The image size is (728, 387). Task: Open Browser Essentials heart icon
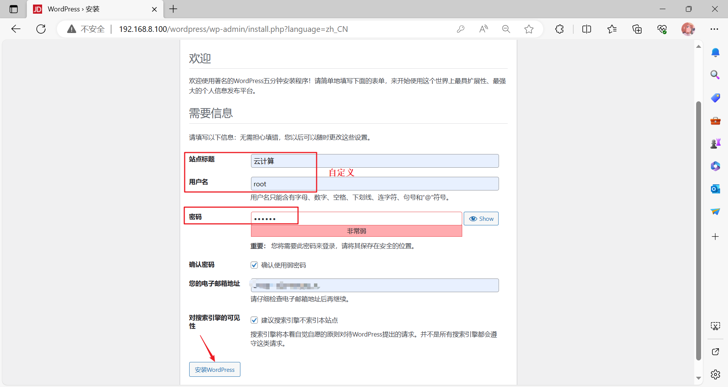[662, 29]
